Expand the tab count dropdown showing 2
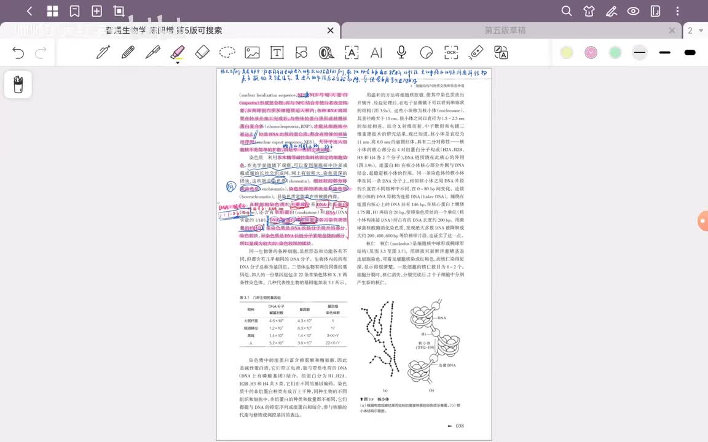 pos(695,30)
